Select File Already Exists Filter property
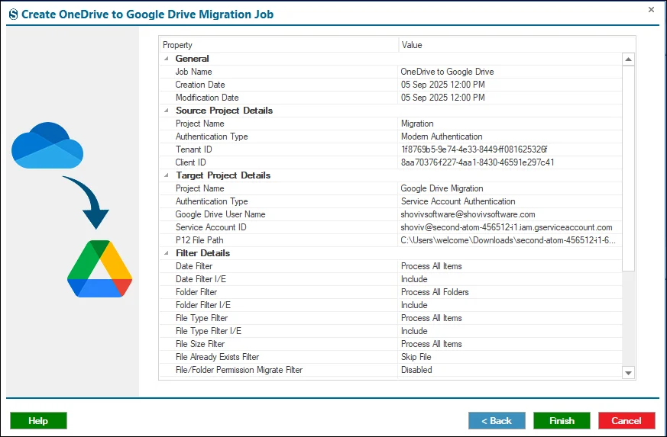 [x=218, y=357]
